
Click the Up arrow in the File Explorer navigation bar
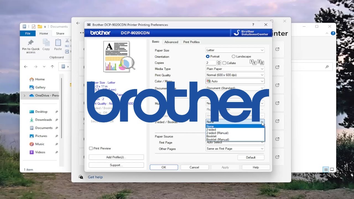pos(52,67)
